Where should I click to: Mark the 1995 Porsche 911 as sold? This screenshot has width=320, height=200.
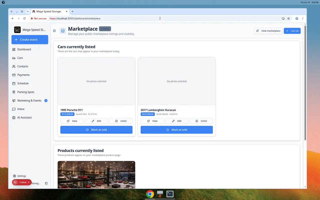click(96, 130)
